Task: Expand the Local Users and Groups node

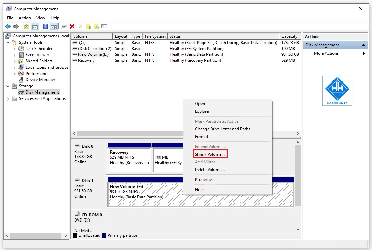Action: 15,68
